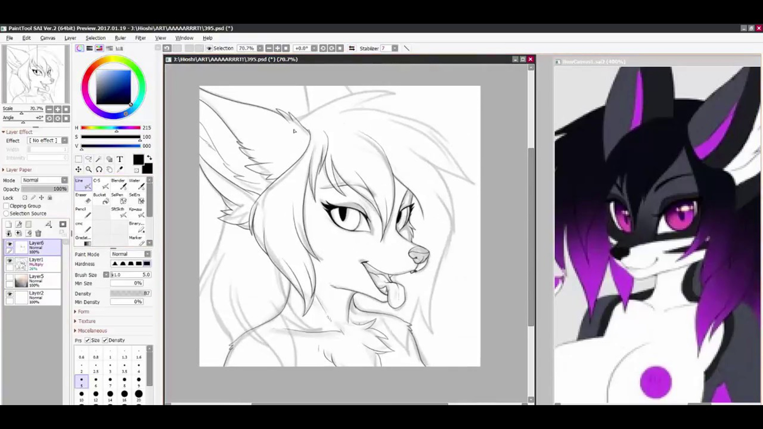Select the Pencil tool
The width and height of the screenshot is (763, 429).
[x=83, y=213]
